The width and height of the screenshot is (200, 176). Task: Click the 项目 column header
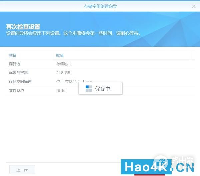coord(13,55)
